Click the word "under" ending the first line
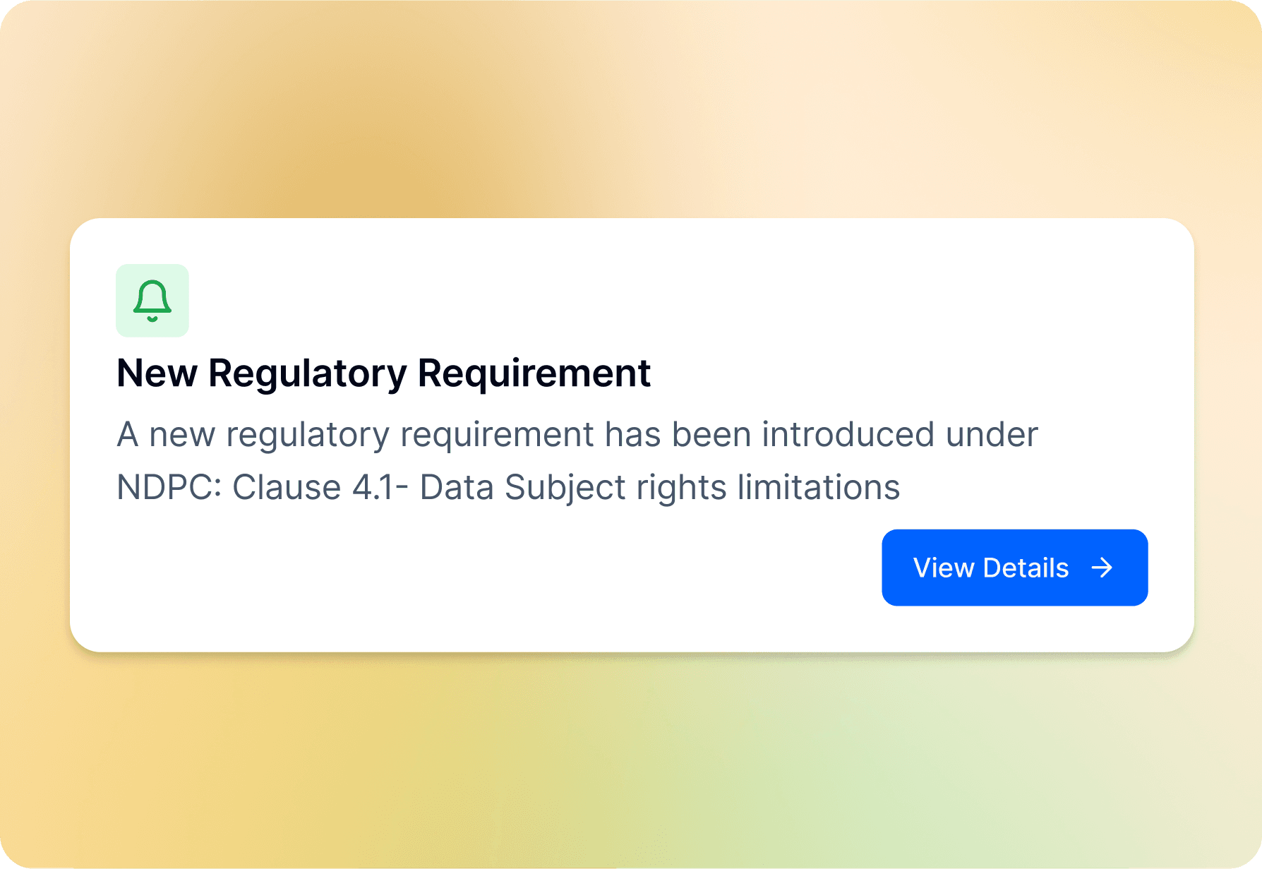This screenshot has height=869, width=1262. [992, 434]
